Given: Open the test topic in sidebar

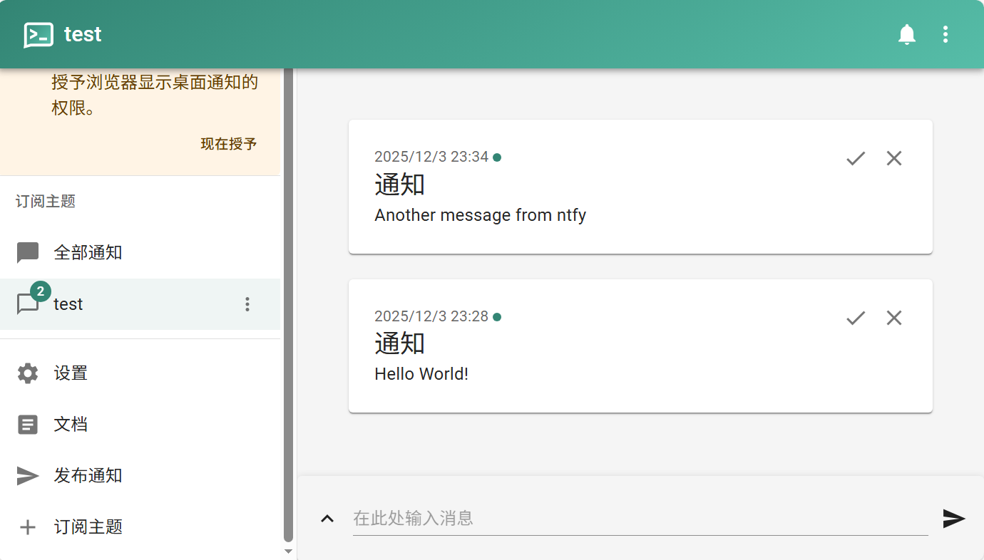Looking at the screenshot, I should (x=68, y=304).
